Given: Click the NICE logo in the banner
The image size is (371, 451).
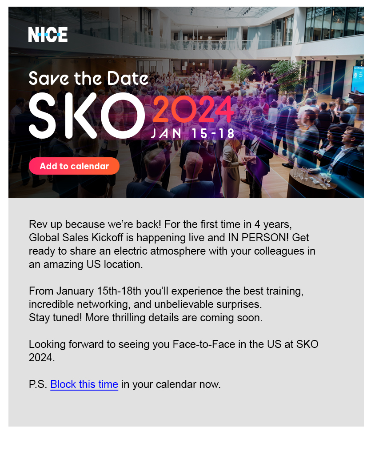Looking at the screenshot, I should pyautogui.click(x=48, y=35).
